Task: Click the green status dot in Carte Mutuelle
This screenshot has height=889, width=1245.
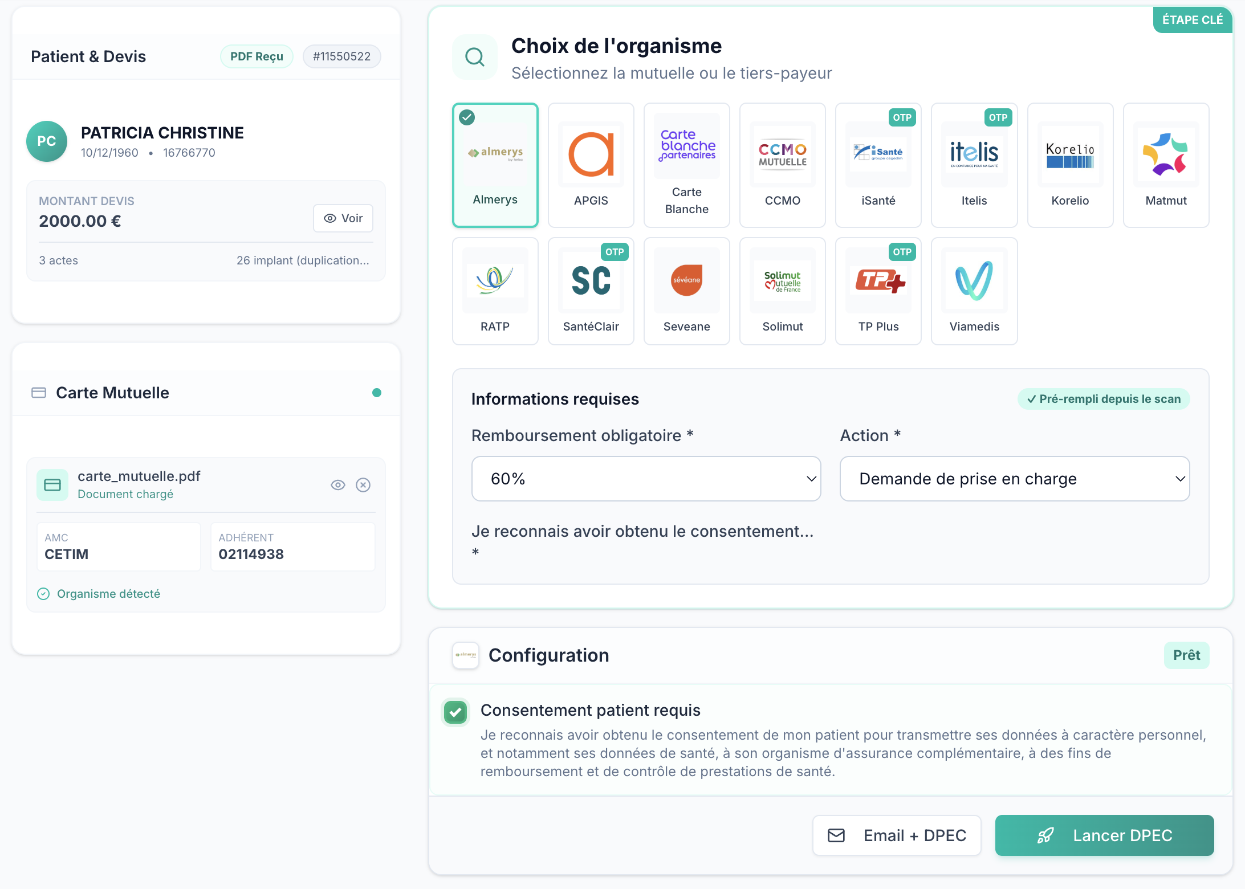Action: (x=376, y=393)
